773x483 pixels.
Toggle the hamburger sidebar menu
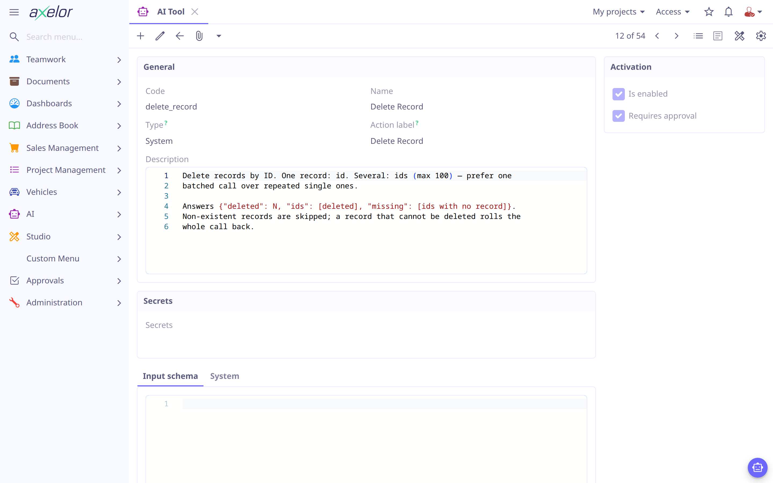point(14,12)
